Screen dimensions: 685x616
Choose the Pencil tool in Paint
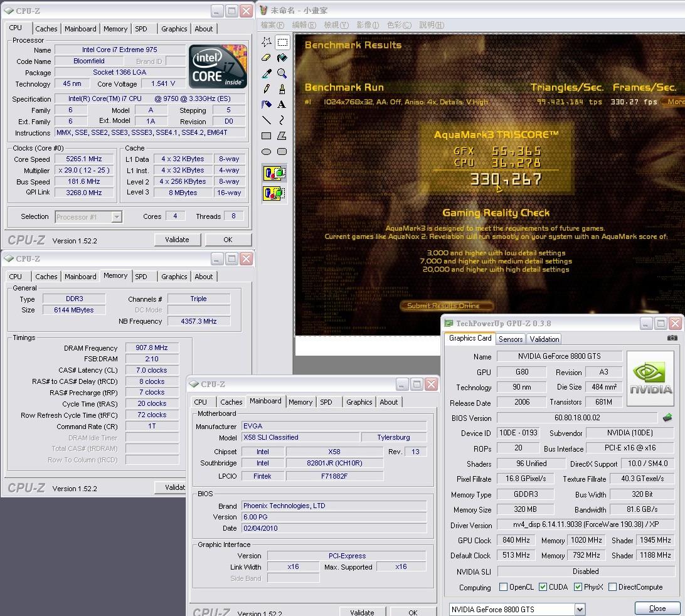click(267, 89)
